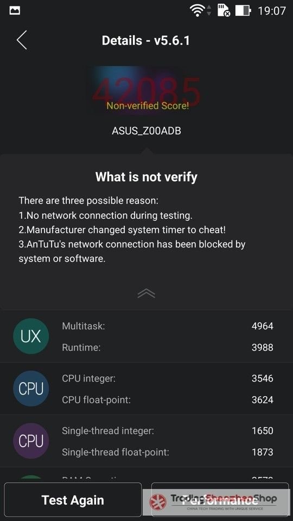Image resolution: width=293 pixels, height=521 pixels.
Task: Select the Single-thread integer row
Action: (168, 430)
